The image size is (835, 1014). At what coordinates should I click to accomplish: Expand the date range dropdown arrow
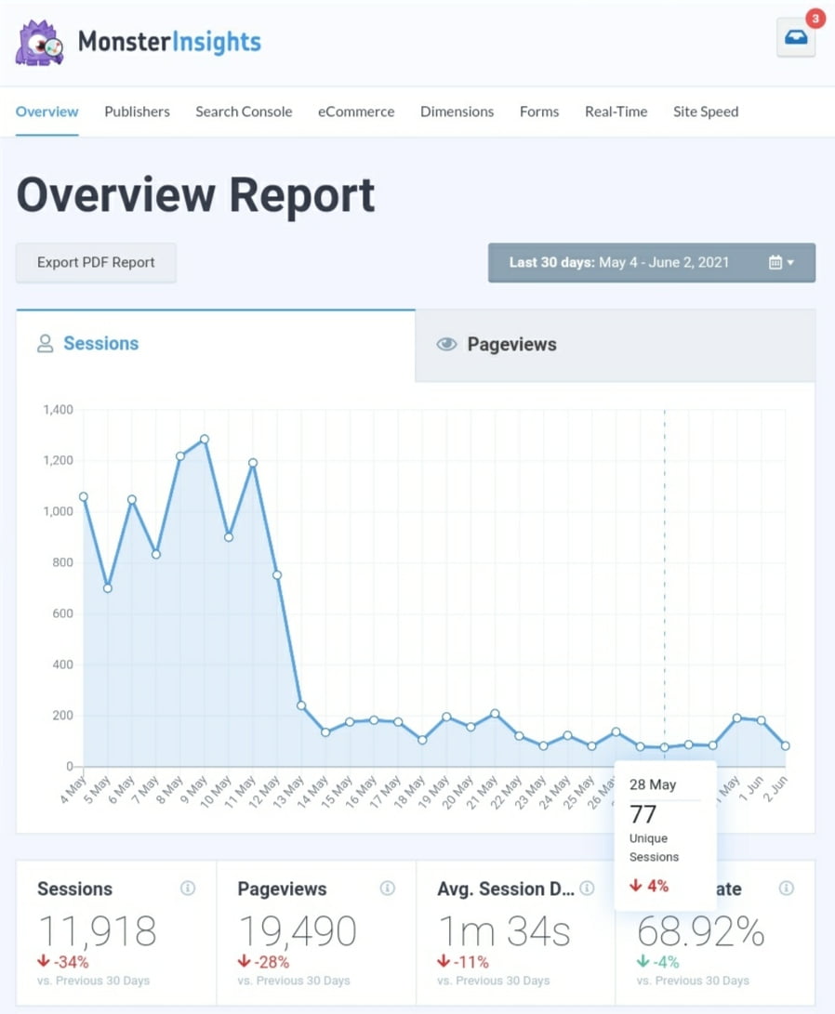790,262
